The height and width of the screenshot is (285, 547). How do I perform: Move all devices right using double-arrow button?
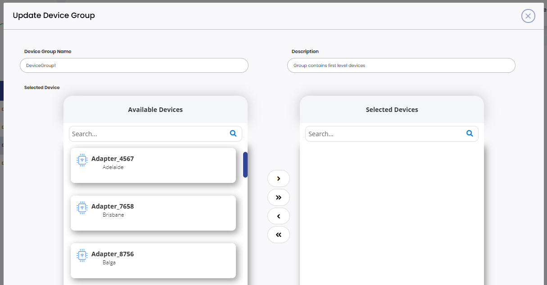coord(279,197)
